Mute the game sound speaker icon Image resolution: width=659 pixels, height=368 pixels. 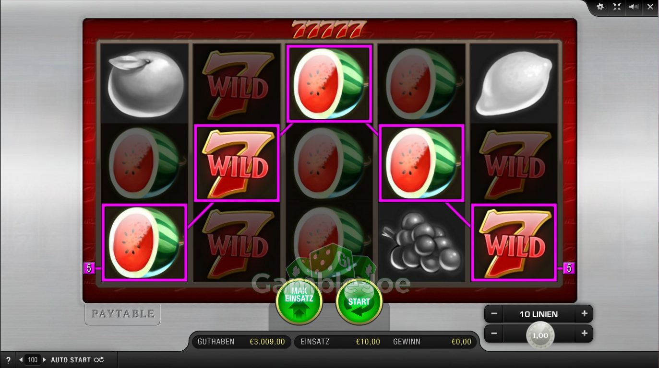click(634, 7)
